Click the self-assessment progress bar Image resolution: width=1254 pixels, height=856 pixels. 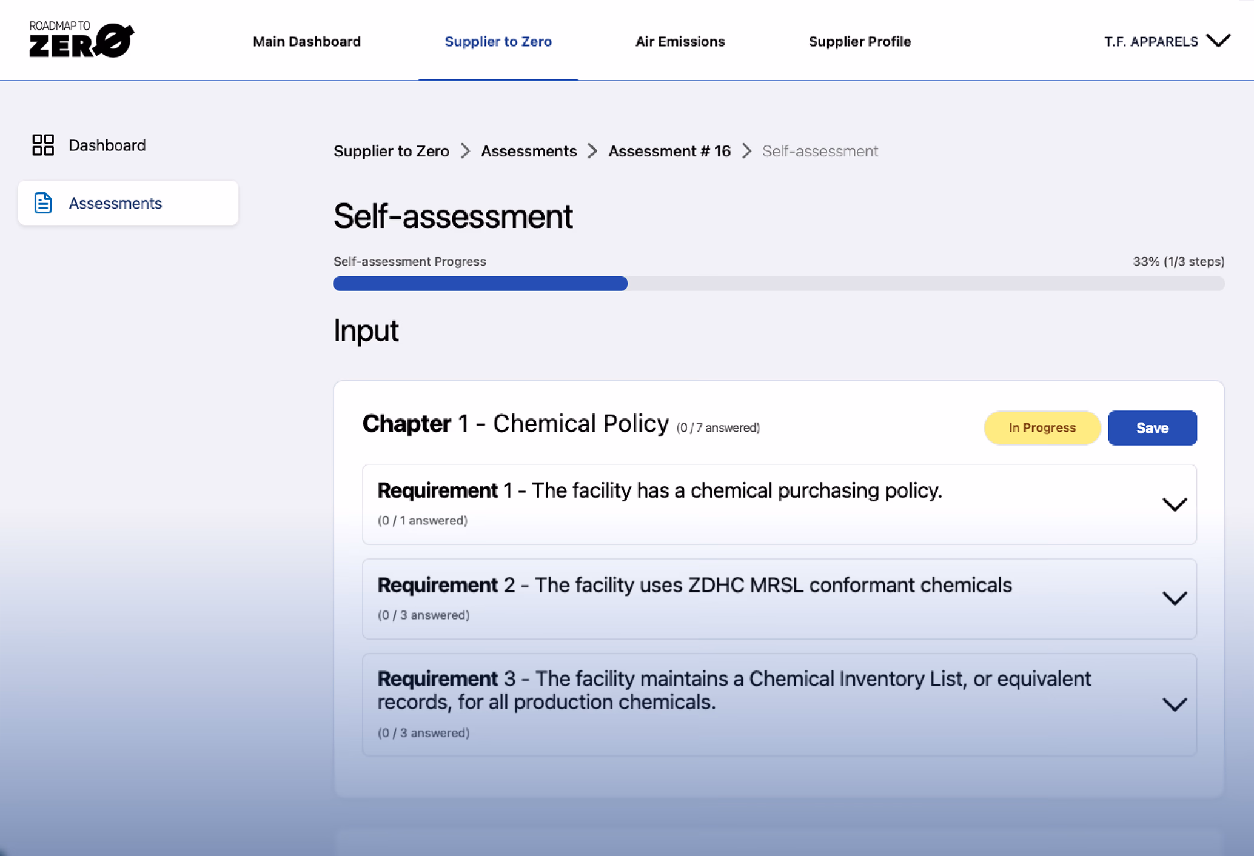pyautogui.click(x=779, y=283)
